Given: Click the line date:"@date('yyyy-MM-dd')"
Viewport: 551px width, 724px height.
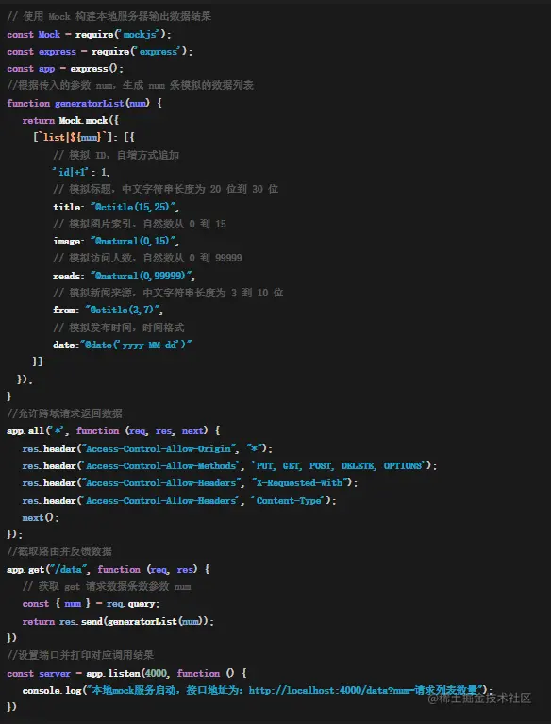Looking at the screenshot, I should tap(123, 345).
